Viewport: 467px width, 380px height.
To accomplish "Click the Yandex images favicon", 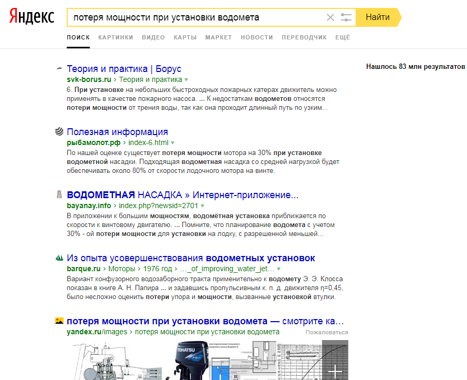I will click(x=59, y=321).
